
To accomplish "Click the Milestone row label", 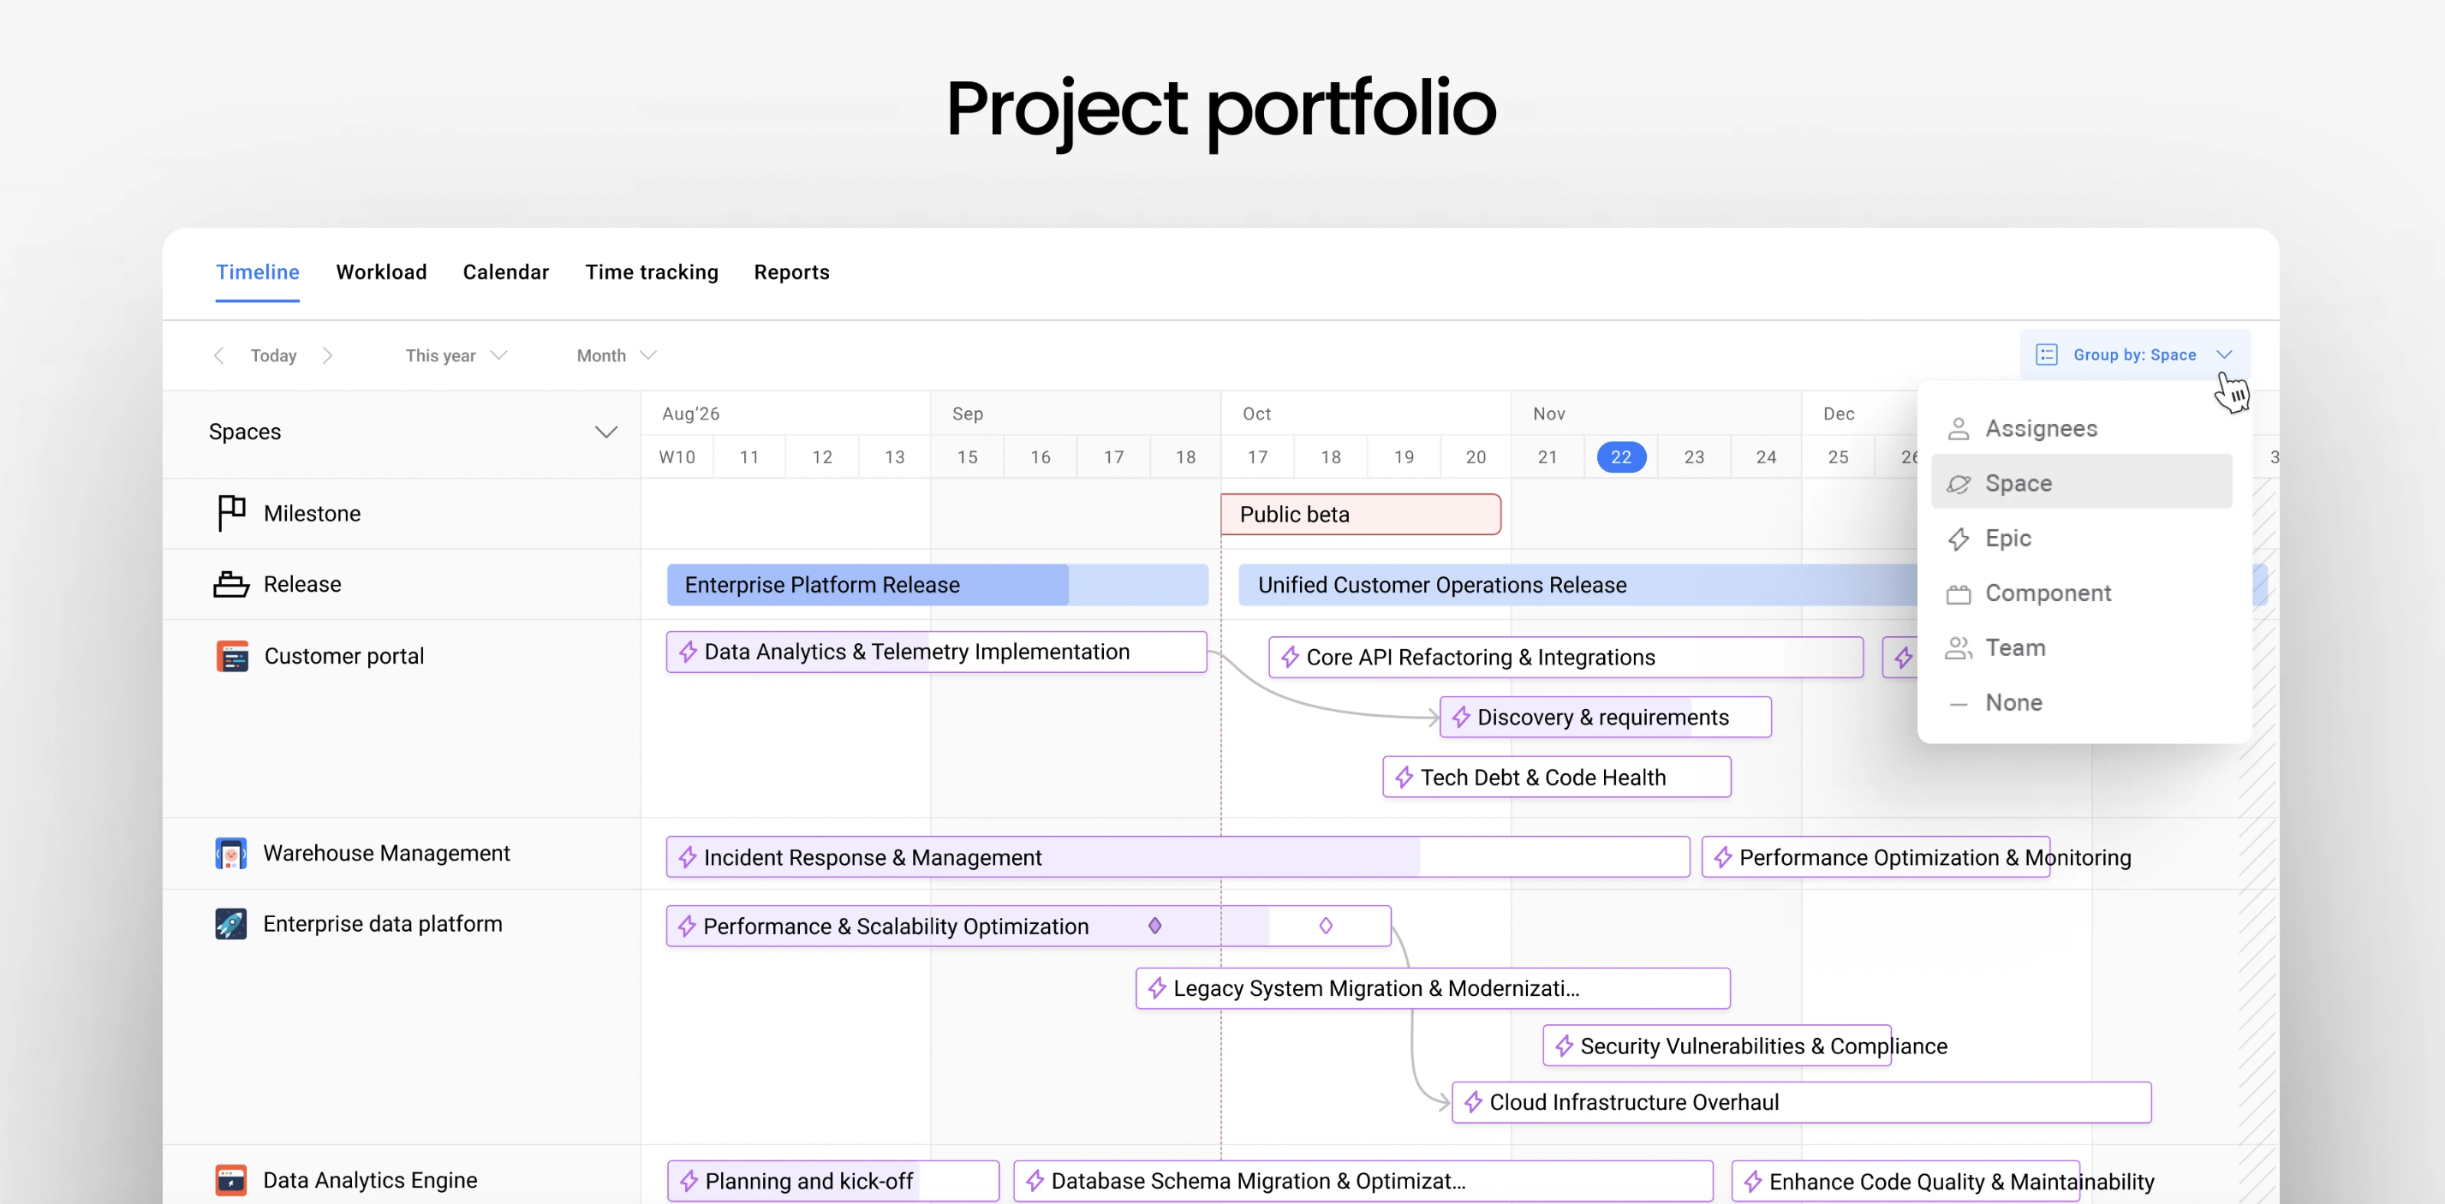I will click(x=313, y=513).
